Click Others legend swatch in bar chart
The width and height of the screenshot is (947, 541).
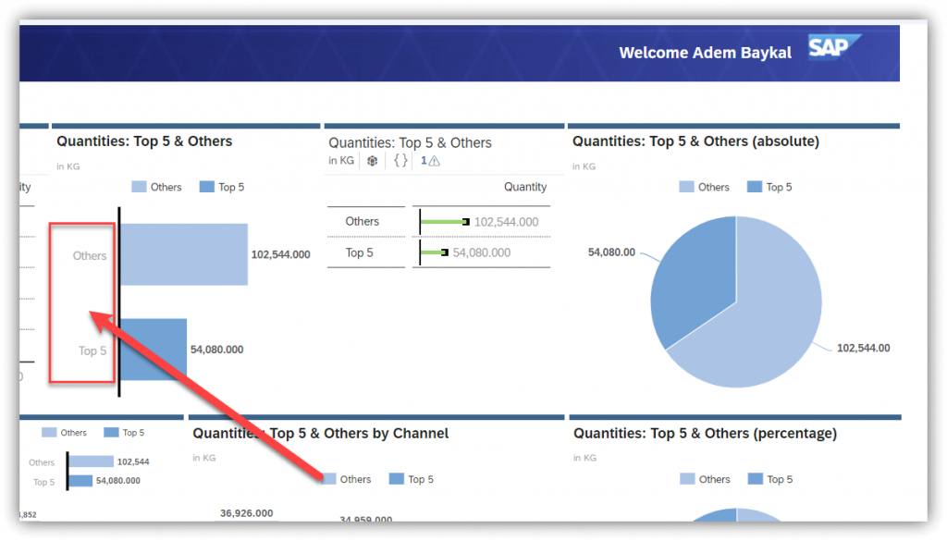pos(139,187)
